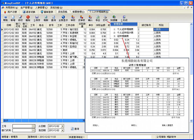Viewport: 194px width, 140px height.
Task: Click the 关闭 close toolbar icon
Action: pos(124,18)
